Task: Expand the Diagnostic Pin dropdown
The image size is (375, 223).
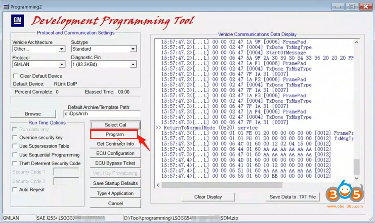Action: pyautogui.click(x=133, y=65)
